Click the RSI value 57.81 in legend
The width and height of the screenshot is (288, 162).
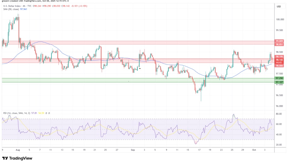(33, 113)
